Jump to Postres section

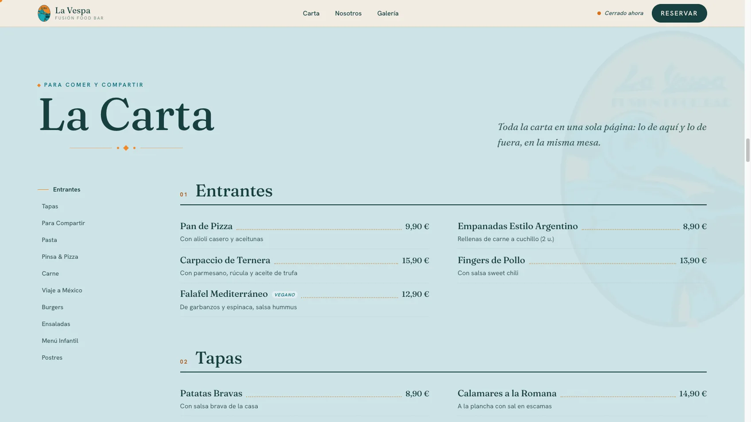52,357
